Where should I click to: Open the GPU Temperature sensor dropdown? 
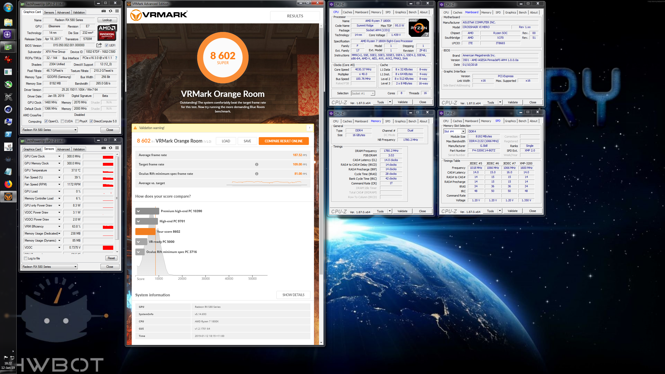point(59,170)
